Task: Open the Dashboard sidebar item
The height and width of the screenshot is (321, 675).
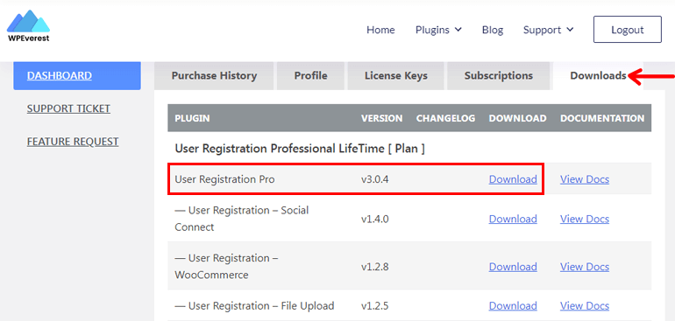Action: tap(77, 75)
